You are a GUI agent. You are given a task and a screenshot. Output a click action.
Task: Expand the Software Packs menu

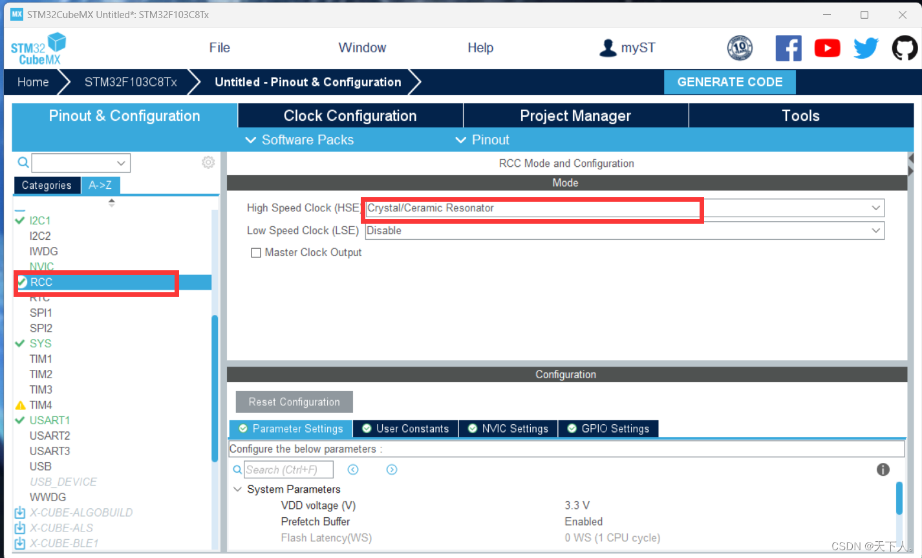pyautogui.click(x=300, y=140)
